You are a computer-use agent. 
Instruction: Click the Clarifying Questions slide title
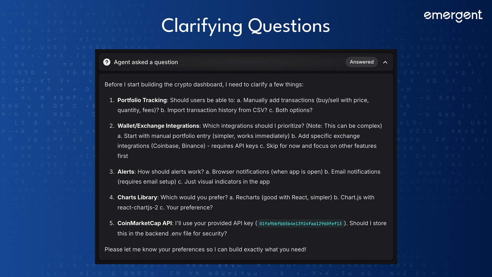245,26
